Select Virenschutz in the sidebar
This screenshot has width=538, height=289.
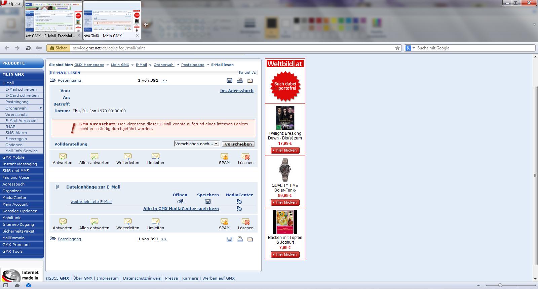point(16,115)
